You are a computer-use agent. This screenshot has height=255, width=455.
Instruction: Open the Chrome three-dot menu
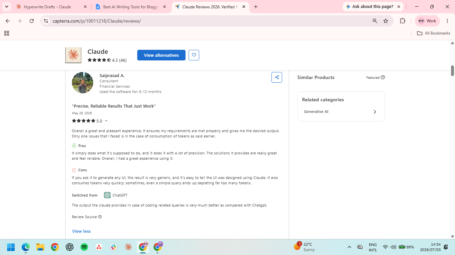(x=447, y=21)
